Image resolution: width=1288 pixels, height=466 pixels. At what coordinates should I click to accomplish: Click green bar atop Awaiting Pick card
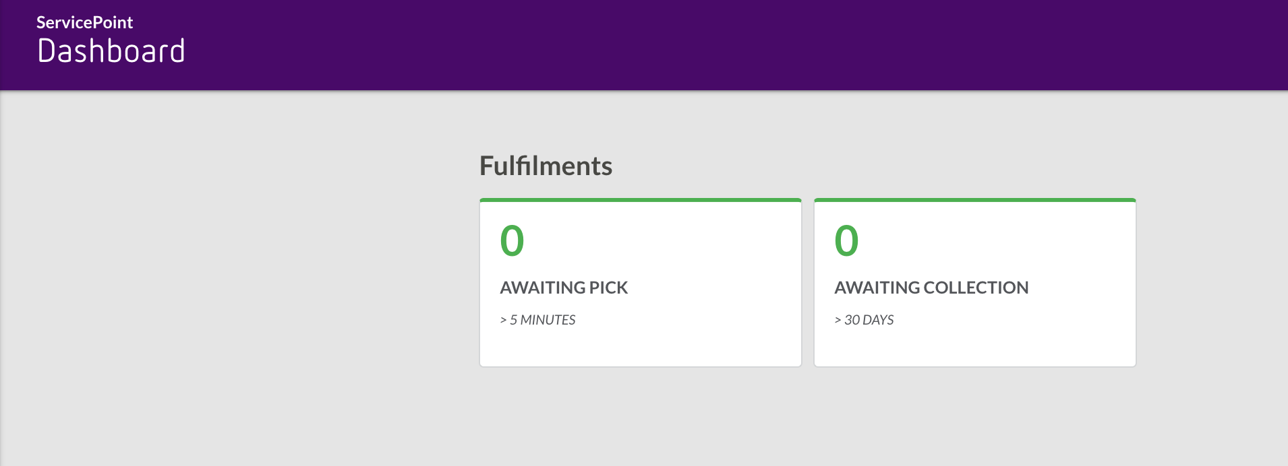[640, 200]
